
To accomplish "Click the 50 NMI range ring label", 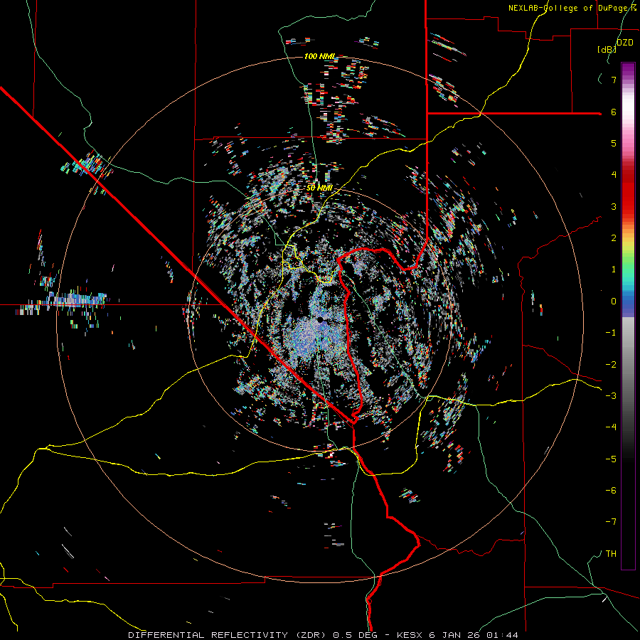I will coord(319,188).
